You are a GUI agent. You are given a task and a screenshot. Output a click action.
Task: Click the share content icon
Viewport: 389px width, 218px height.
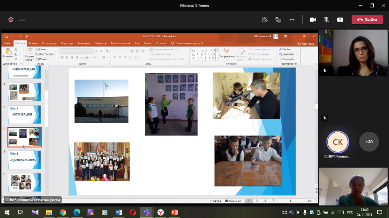[340, 20]
